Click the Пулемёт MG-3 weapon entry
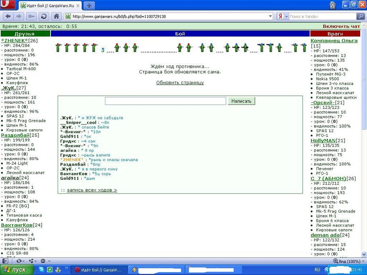 pyautogui.click(x=330, y=74)
